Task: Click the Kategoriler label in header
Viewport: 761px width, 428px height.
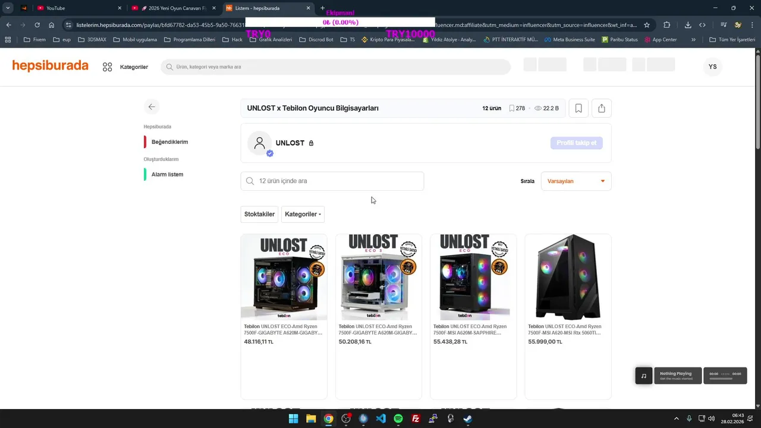Action: click(x=134, y=67)
